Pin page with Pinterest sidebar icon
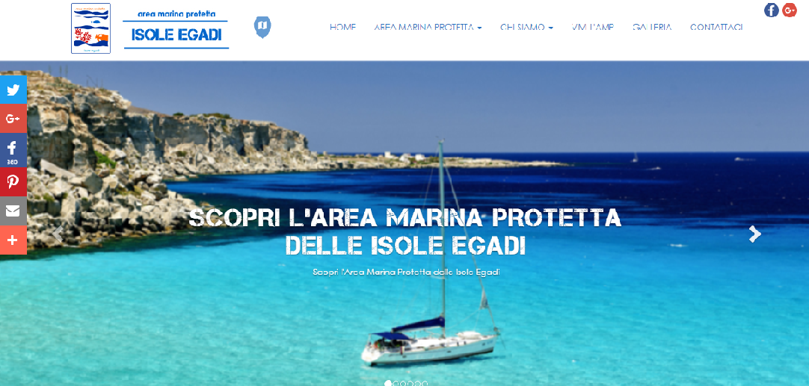809x386 pixels. [x=13, y=181]
